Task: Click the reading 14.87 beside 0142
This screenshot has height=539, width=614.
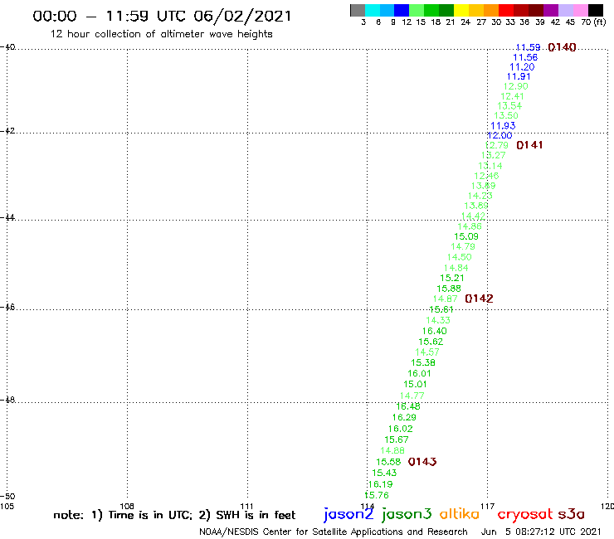Action: point(445,299)
